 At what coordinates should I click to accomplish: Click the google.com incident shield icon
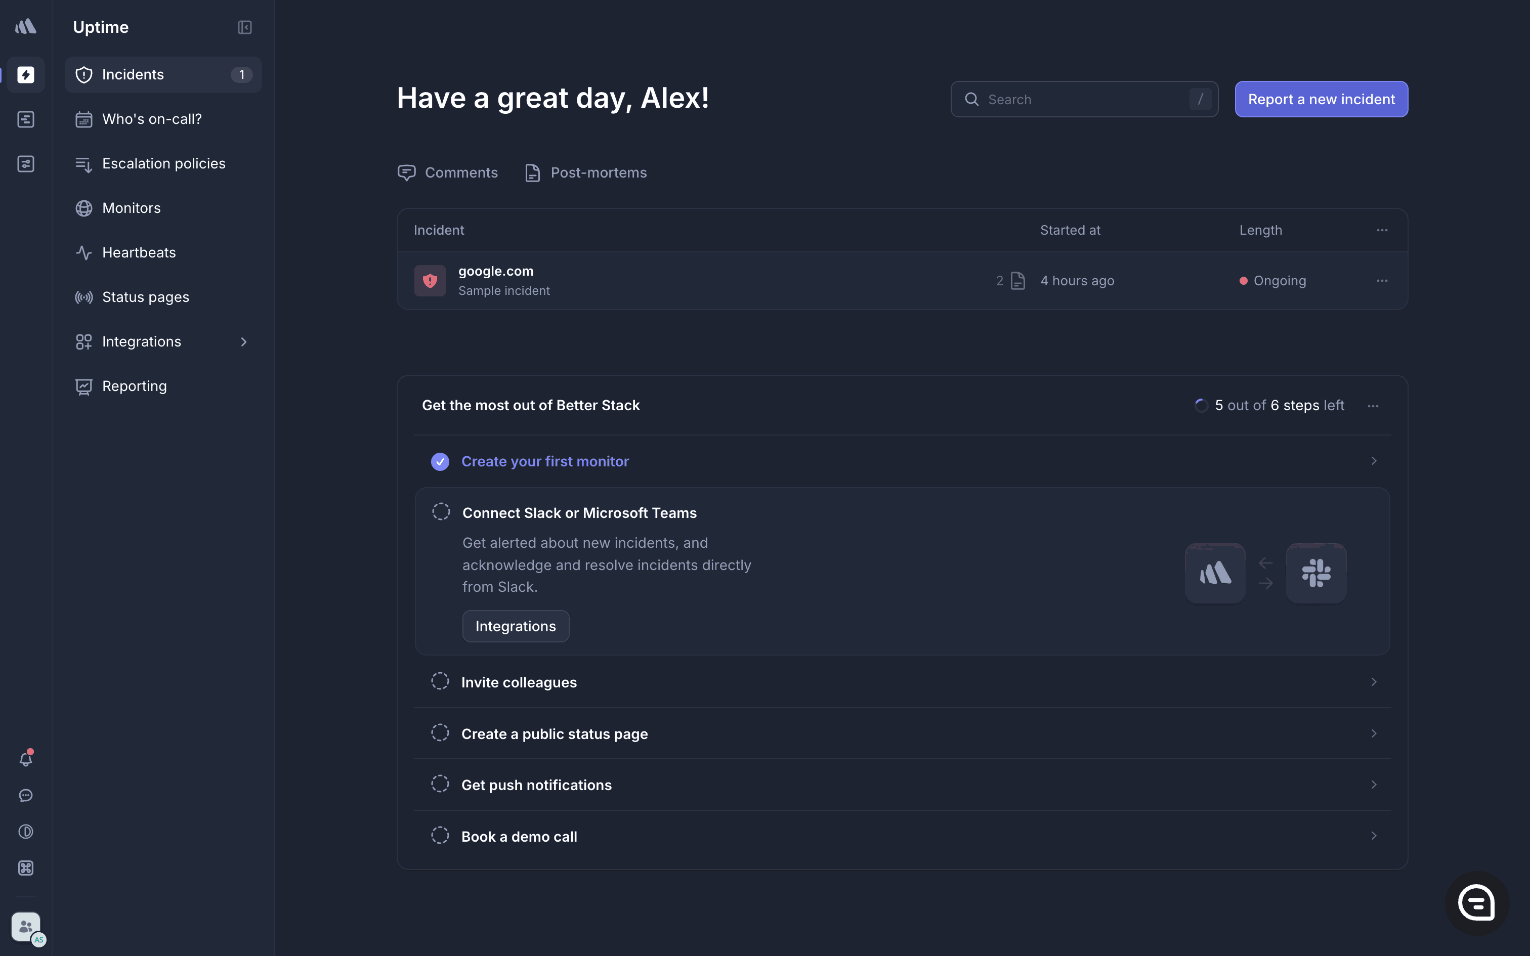(430, 281)
